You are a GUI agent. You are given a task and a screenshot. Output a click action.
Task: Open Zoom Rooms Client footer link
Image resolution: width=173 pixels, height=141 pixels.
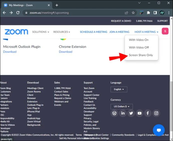coord(34,93)
